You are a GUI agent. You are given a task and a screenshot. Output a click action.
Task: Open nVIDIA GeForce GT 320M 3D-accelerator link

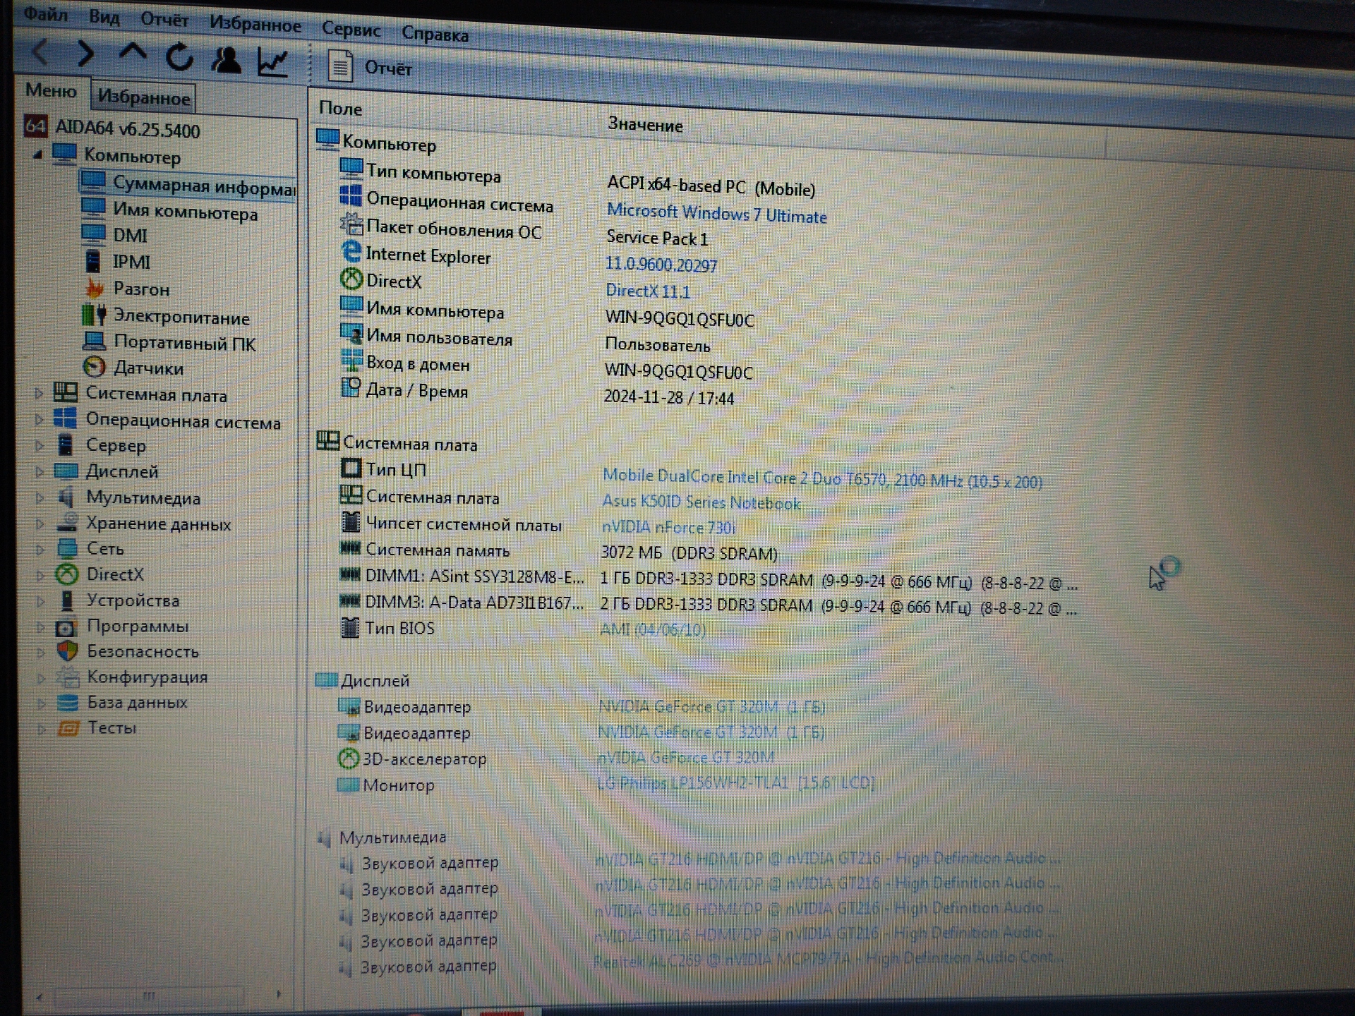click(x=685, y=758)
